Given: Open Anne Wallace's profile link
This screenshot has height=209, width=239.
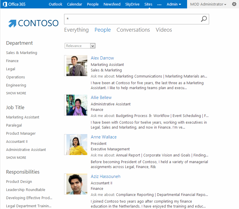Looking at the screenshot, I should pos(104,137).
